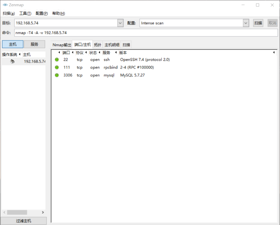Click the green status icon for port 111
This screenshot has width=280, height=225.
pyautogui.click(x=57, y=67)
